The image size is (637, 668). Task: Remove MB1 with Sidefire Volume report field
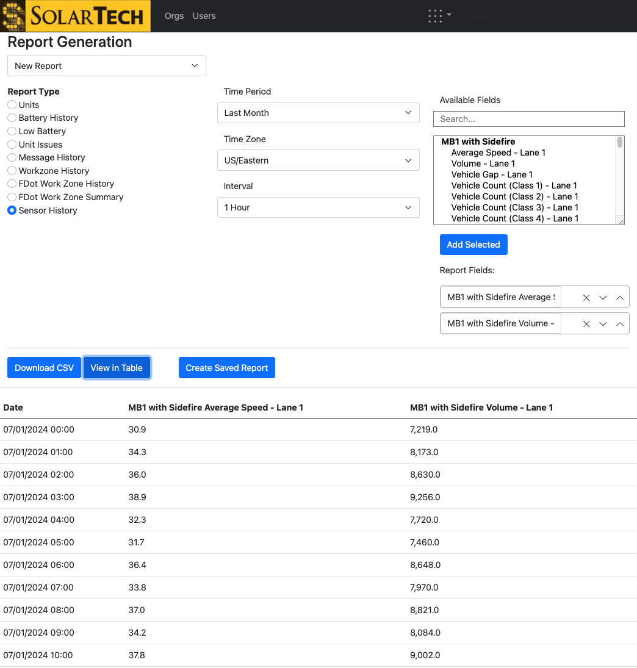(586, 324)
